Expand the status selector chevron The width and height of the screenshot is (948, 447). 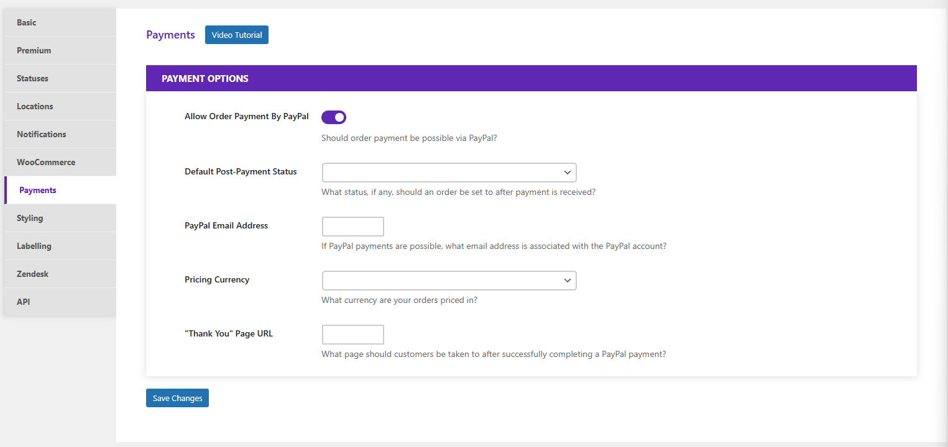[x=566, y=172]
